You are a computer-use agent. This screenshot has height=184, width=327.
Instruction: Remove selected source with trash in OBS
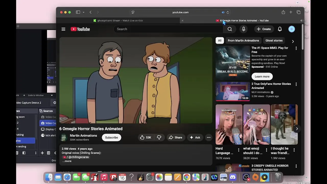(48, 153)
